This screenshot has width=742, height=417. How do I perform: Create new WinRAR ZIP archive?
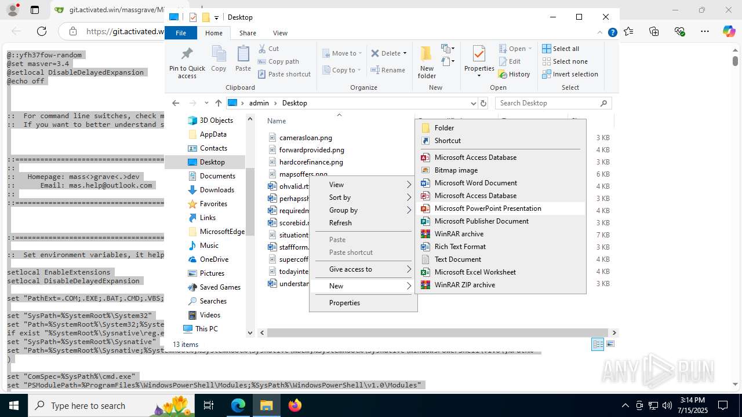[x=501, y=285]
